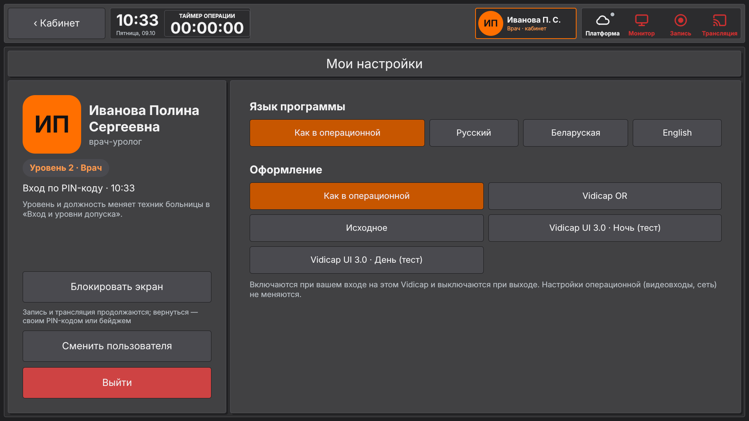Select Русский language option
Viewport: 749px width, 421px height.
point(474,133)
